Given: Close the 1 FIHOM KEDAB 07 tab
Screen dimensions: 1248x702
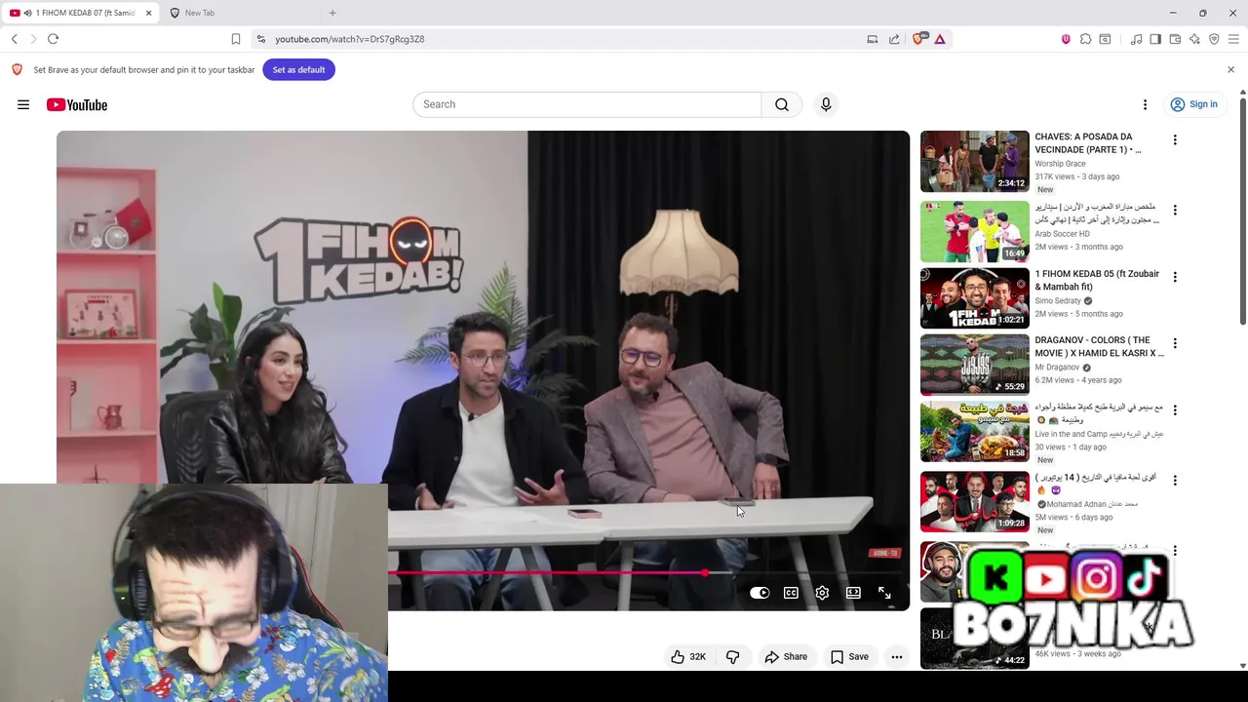Looking at the screenshot, I should coord(148,13).
